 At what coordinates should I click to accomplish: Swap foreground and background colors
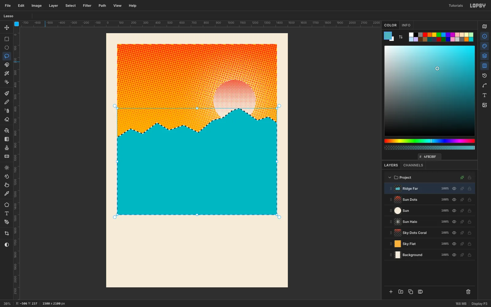pos(401,37)
